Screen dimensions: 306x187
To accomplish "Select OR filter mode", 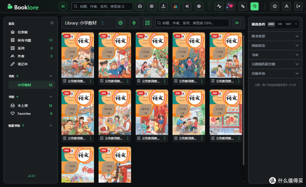I will [280, 24].
